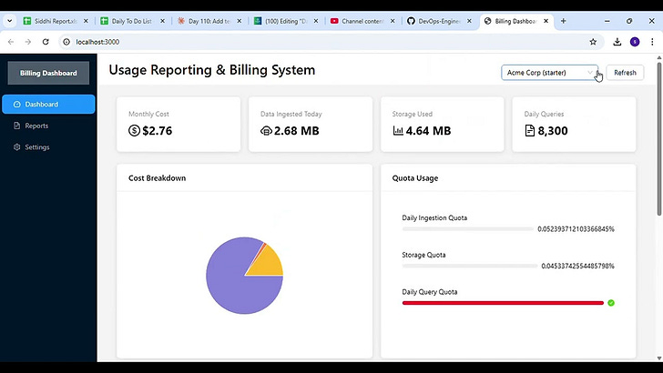Reload the page in browser
Viewport: 663px width, 373px height.
tap(46, 42)
